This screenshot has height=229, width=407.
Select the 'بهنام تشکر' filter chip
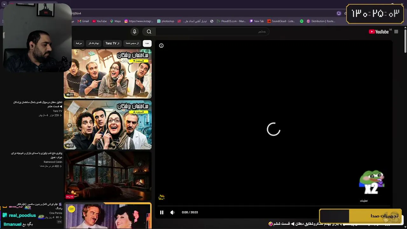pyautogui.click(x=93, y=43)
